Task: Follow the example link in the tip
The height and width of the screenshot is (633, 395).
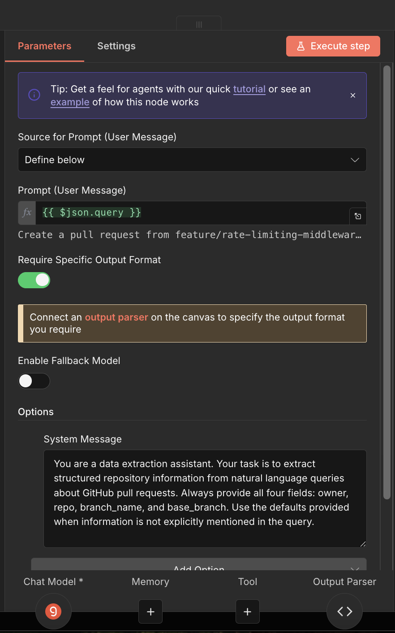Action: tap(70, 102)
